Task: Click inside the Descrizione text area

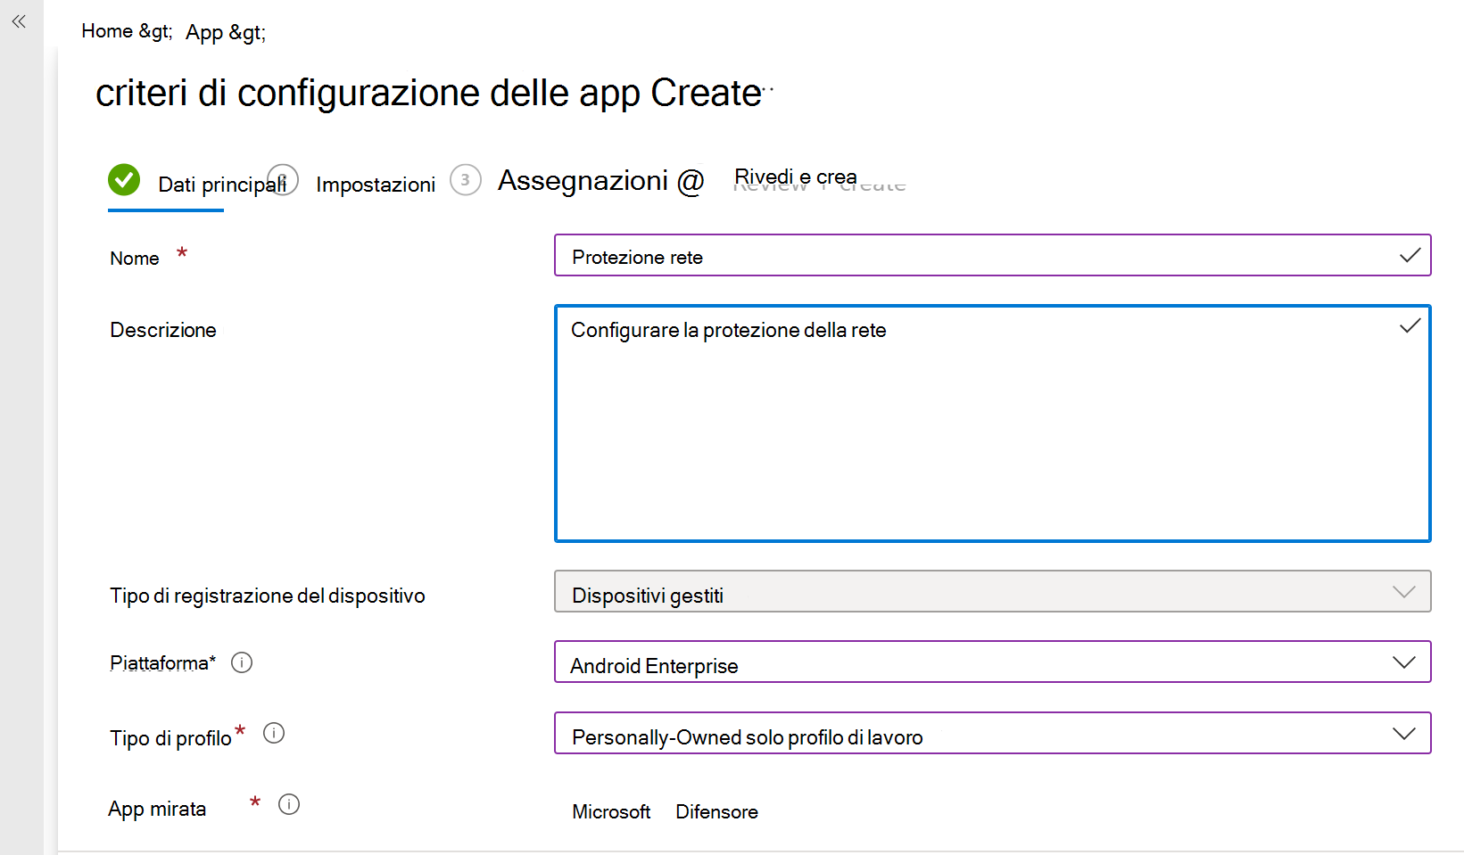Action: [x=992, y=423]
